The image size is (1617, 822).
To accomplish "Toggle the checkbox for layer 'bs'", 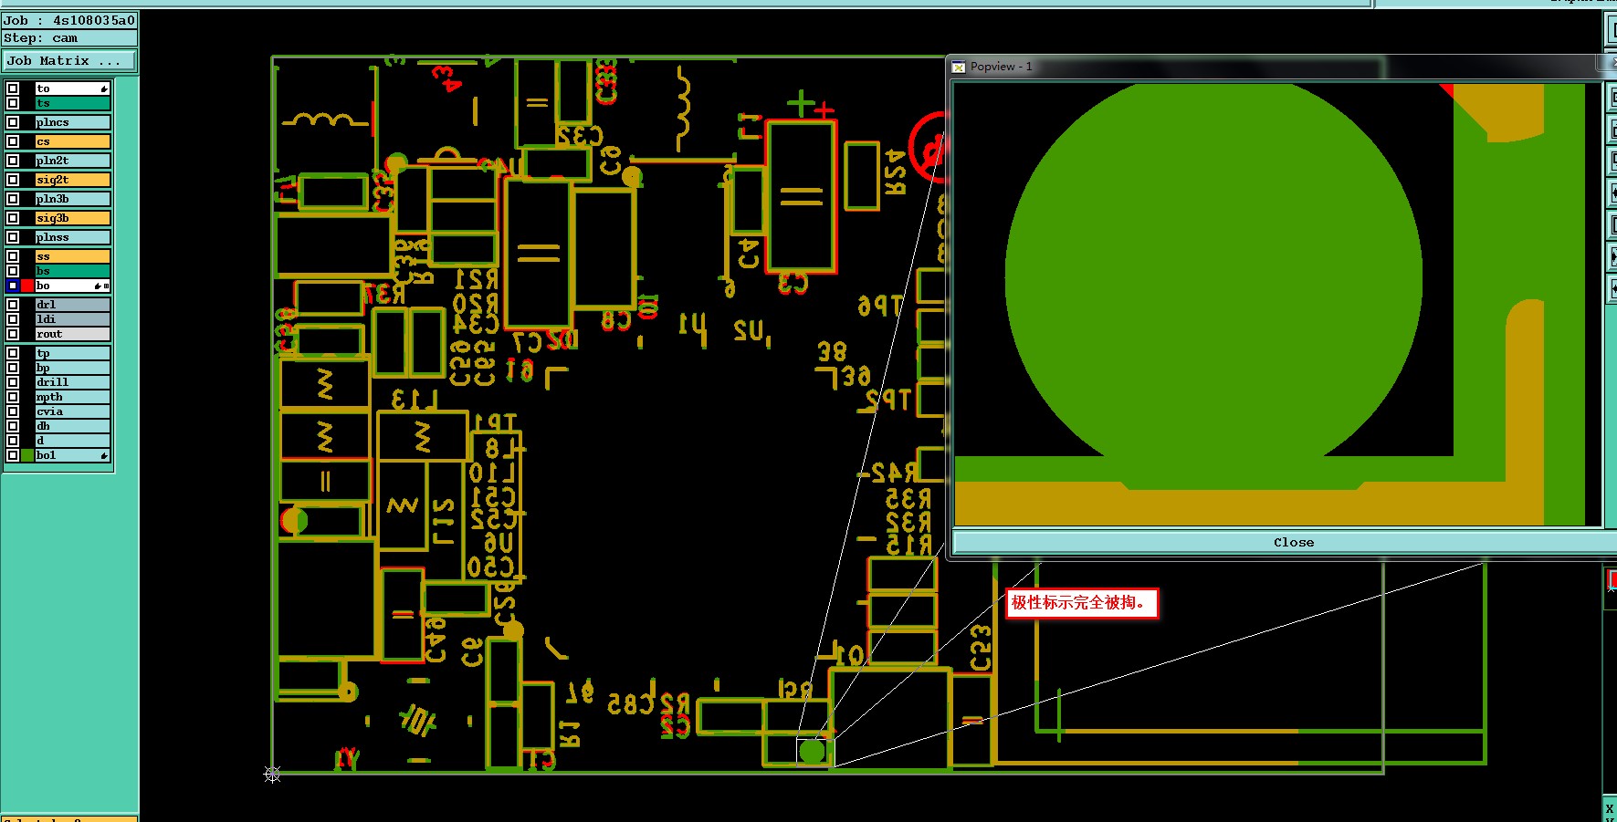I will 13,271.
